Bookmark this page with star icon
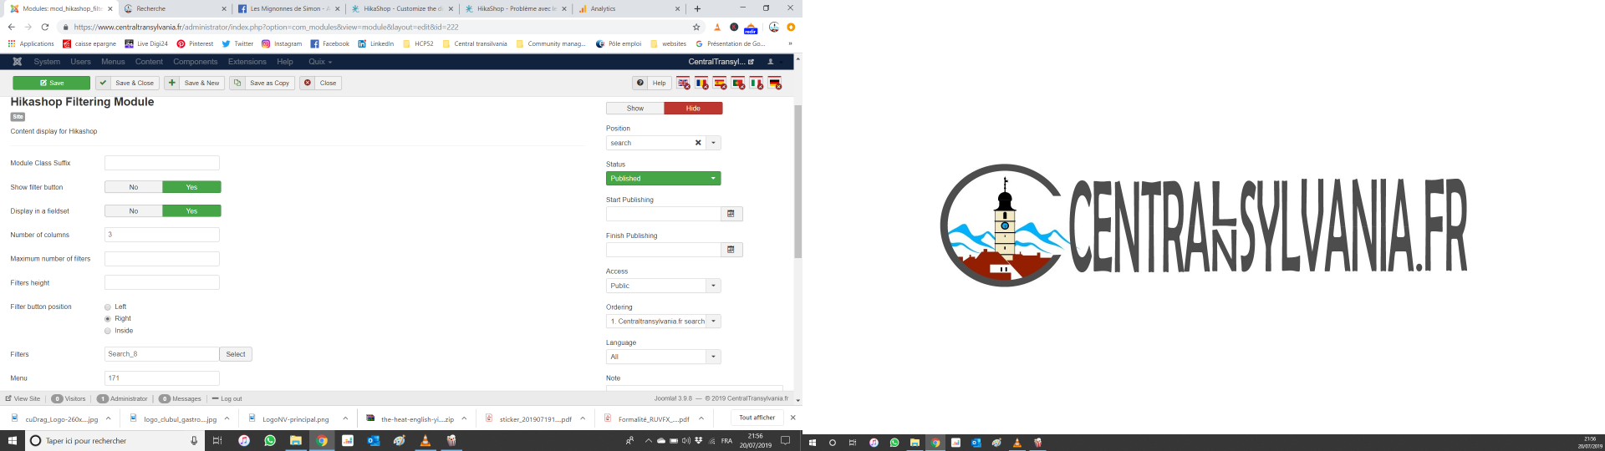The image size is (1605, 451). (x=696, y=27)
